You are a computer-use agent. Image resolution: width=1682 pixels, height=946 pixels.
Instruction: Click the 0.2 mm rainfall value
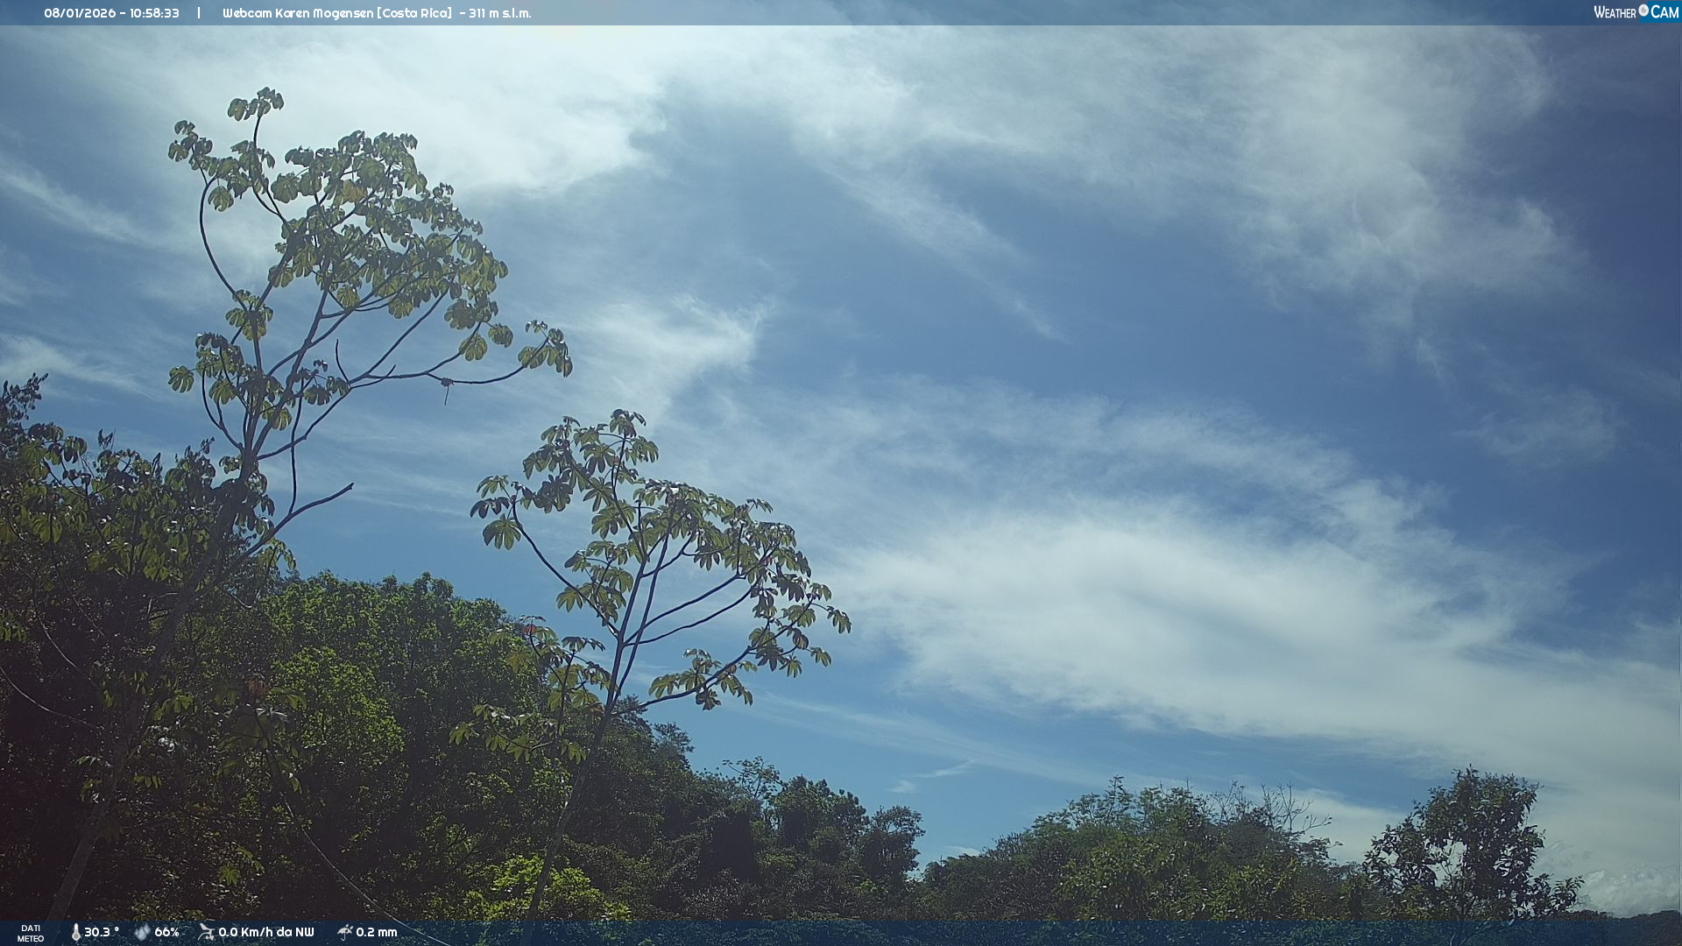[377, 932]
